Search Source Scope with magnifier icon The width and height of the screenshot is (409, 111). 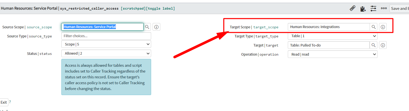pos(147,27)
